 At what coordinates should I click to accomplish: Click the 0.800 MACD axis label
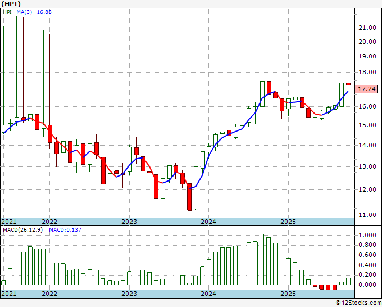click(x=367, y=245)
